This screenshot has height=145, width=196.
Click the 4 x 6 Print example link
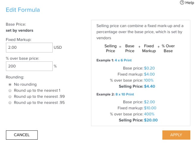point(123,60)
